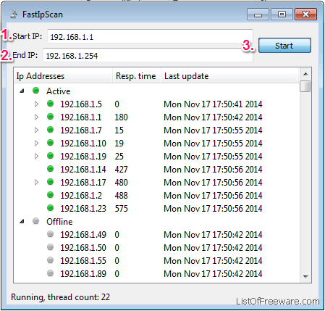The width and height of the screenshot is (325, 311).
Task: Click the Ip Addresses column header
Action: (x=63, y=76)
